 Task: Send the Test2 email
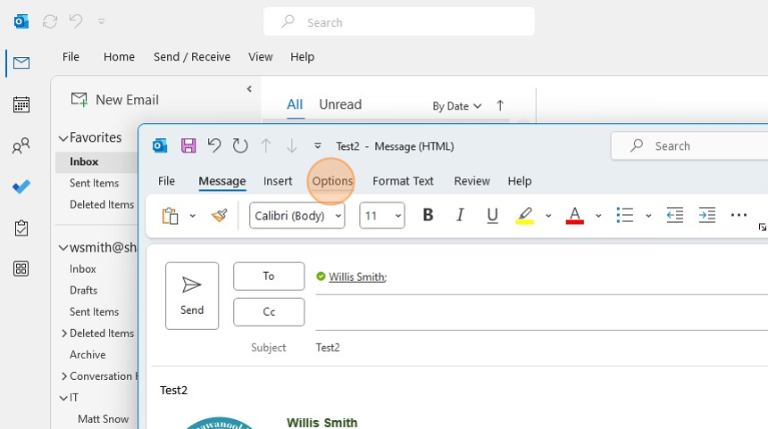pos(192,296)
